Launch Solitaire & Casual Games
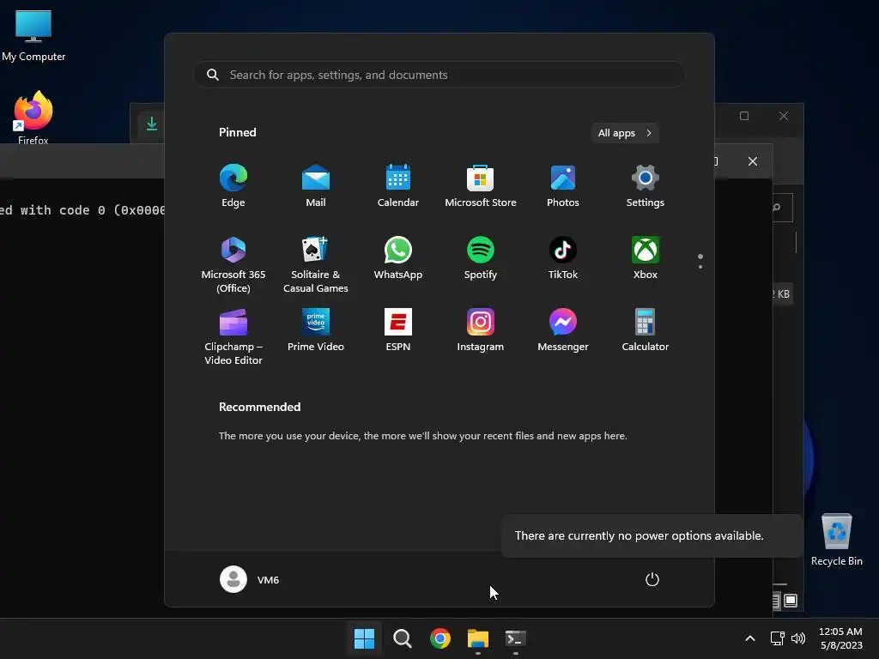The height and width of the screenshot is (659, 879). pyautogui.click(x=316, y=264)
